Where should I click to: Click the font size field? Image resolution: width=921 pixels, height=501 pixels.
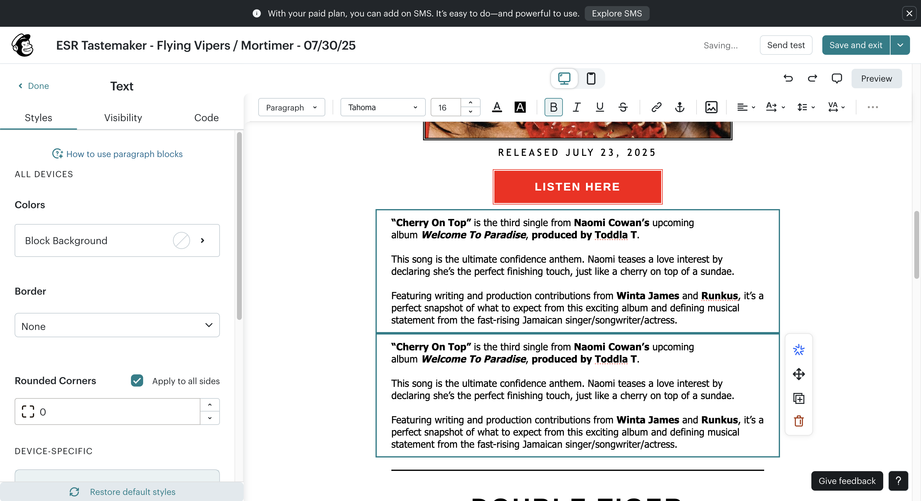446,107
